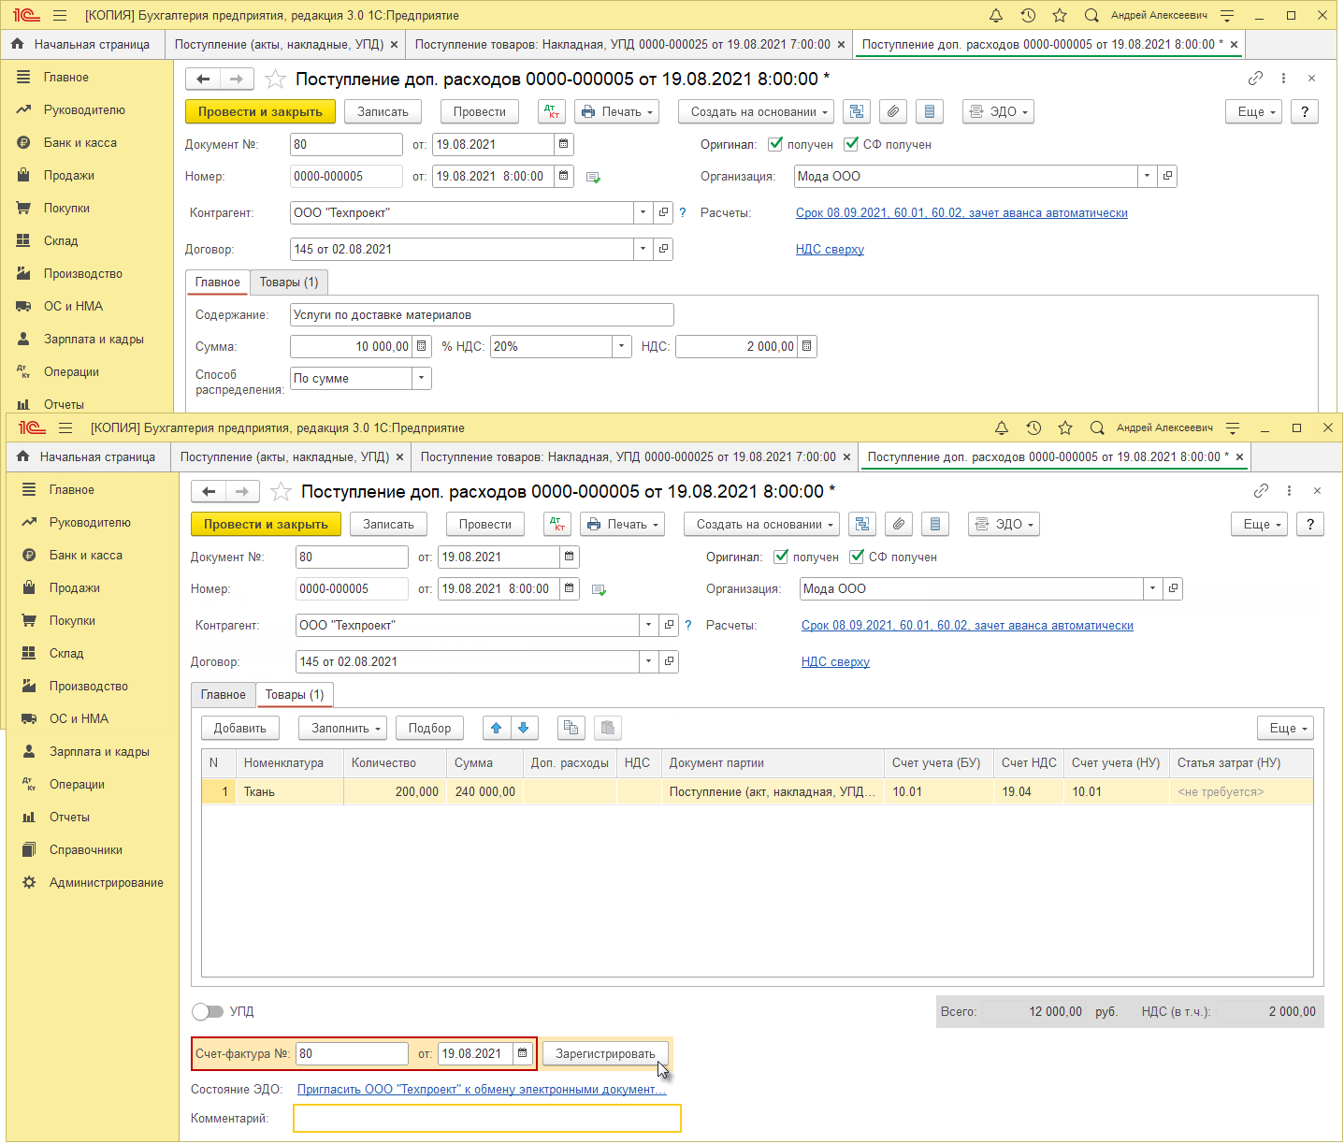
Task: Toggle СФ получен checkbox in lower window
Action: click(857, 557)
